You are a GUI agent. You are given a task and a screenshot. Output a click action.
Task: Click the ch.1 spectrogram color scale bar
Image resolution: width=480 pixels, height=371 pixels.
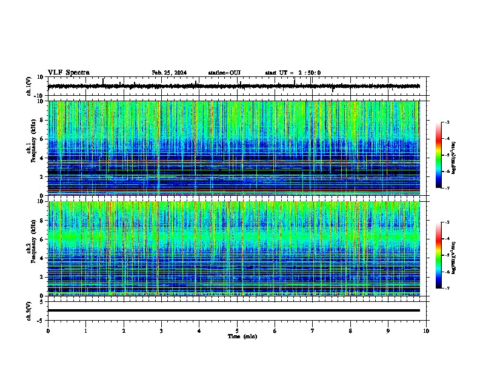tap(439, 155)
